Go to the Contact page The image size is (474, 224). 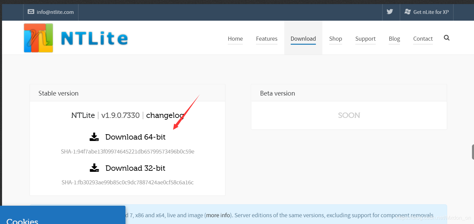pyautogui.click(x=423, y=39)
